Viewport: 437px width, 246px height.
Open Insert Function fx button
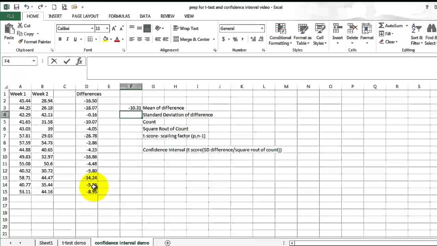[79, 61]
